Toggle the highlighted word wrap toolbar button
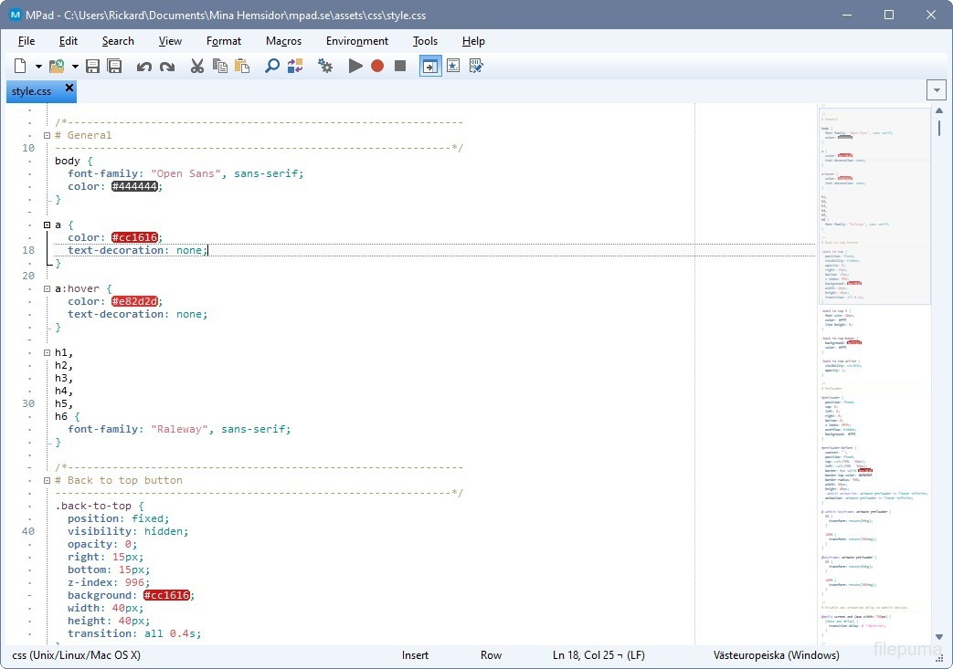Image resolution: width=953 pixels, height=669 pixels. click(429, 66)
